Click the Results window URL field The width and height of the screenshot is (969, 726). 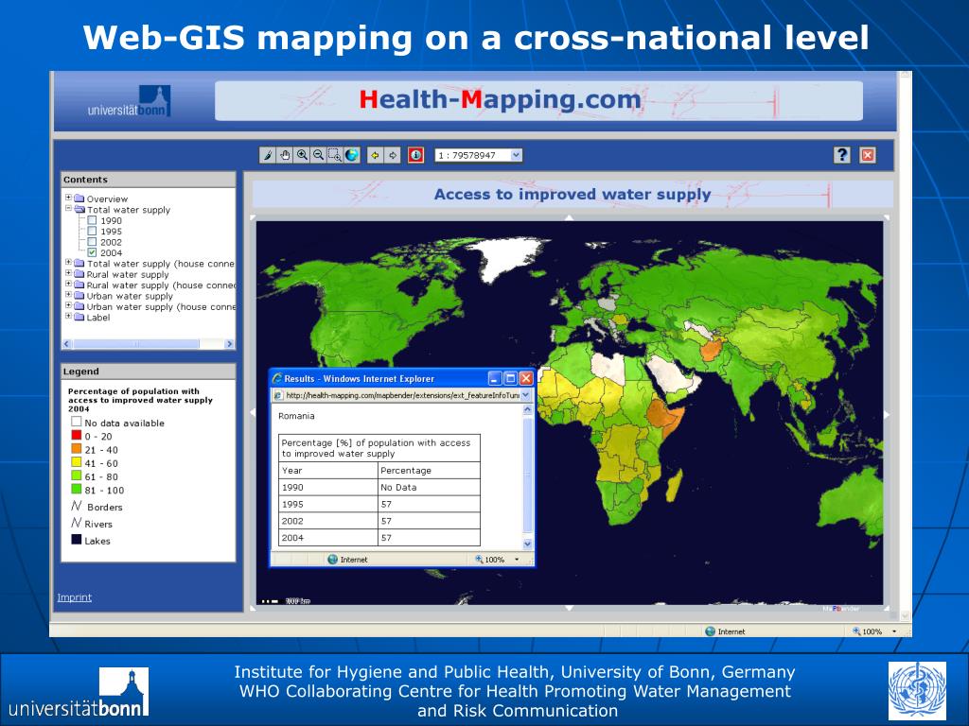(401, 395)
